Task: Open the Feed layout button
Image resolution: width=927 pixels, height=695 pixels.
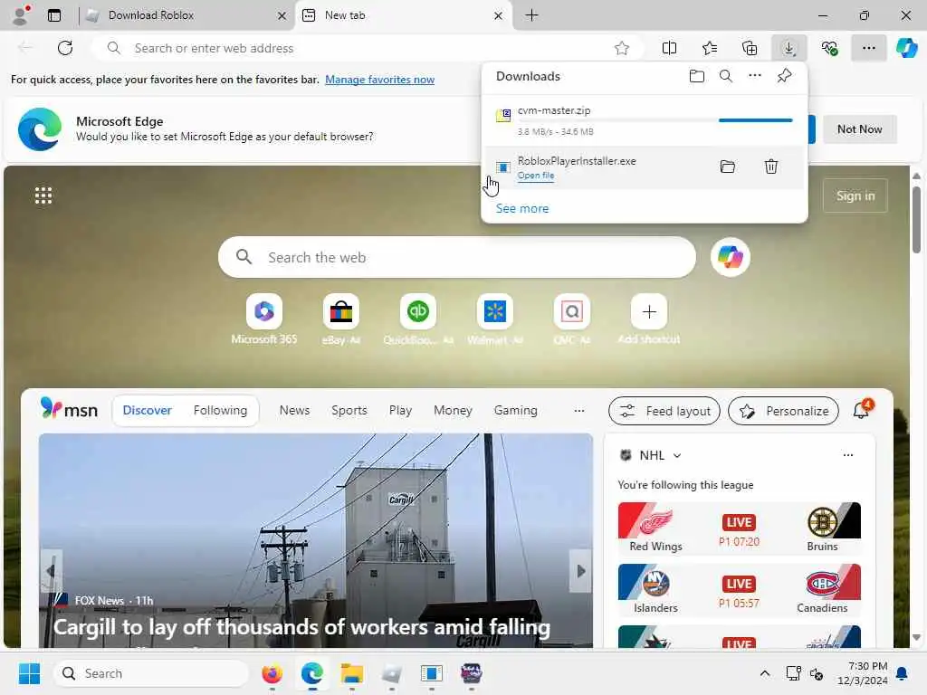Action: pos(664,411)
